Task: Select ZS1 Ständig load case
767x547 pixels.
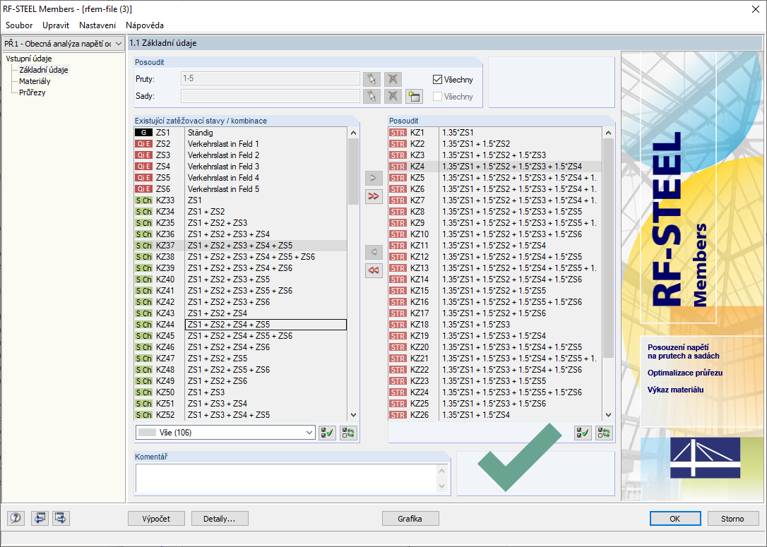Action: [x=241, y=133]
